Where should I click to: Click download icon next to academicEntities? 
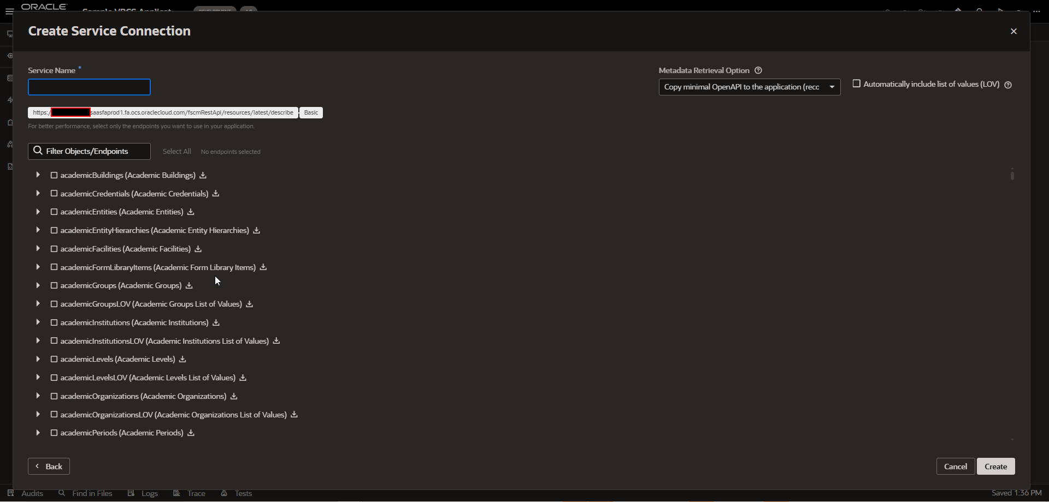191,212
